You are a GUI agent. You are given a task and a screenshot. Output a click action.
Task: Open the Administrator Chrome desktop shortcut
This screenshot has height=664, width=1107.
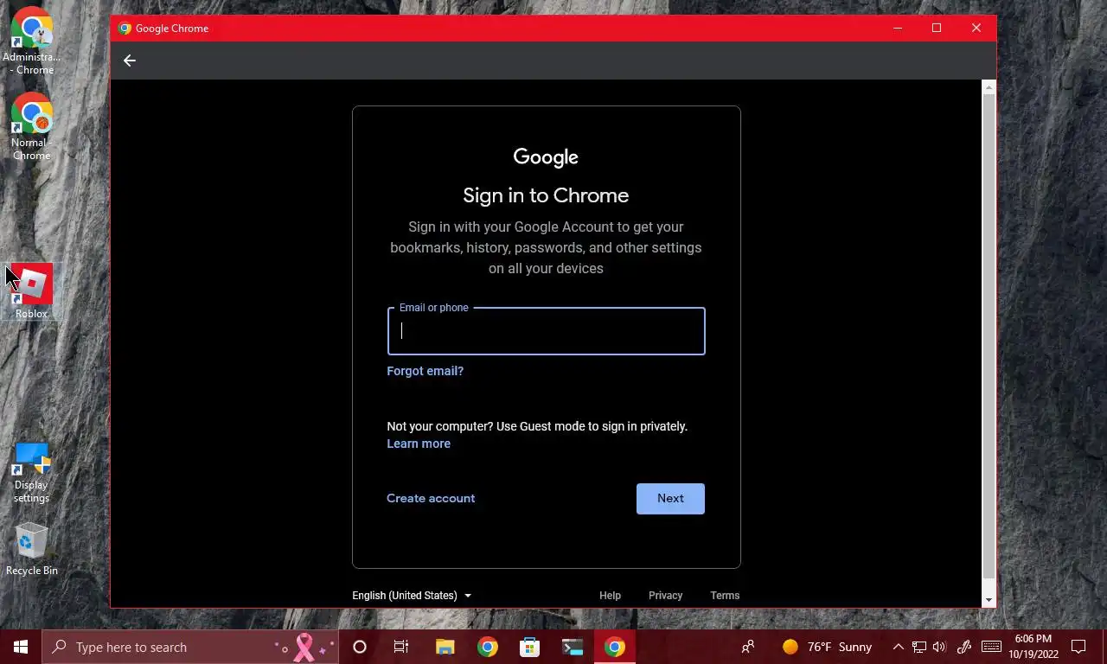pos(32,40)
